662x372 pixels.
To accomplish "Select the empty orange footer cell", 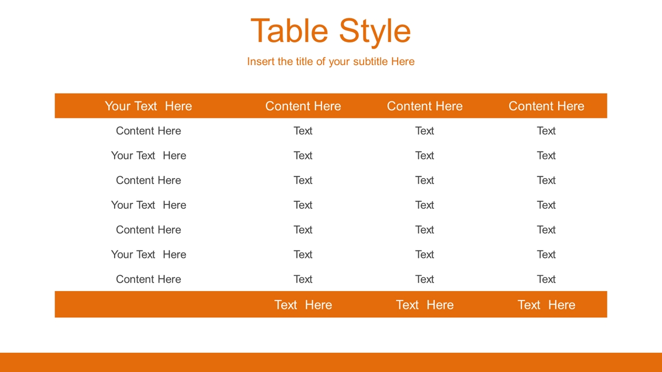I will [x=148, y=304].
